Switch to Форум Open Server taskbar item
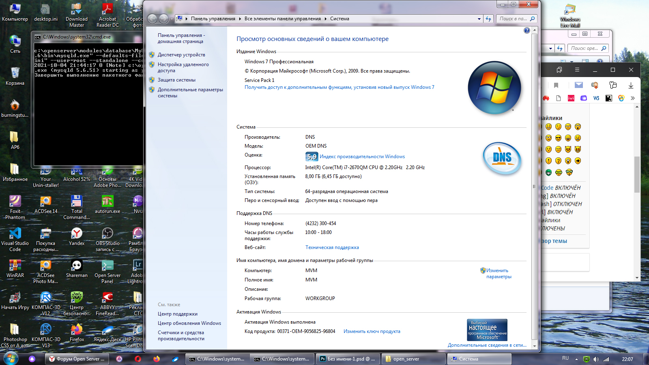 (77, 359)
